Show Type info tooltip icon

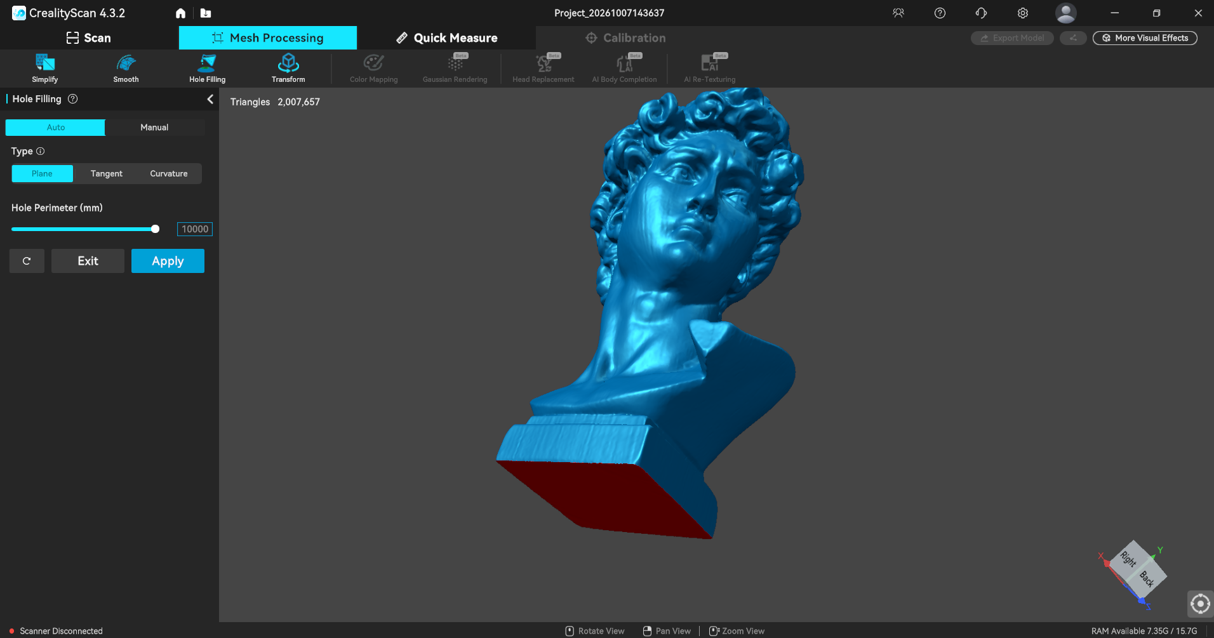pos(41,151)
